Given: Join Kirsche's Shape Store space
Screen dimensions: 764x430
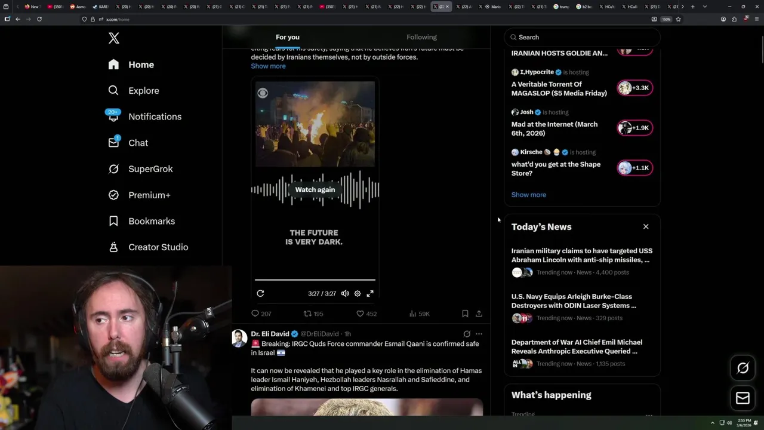Looking at the screenshot, I should pyautogui.click(x=635, y=168).
